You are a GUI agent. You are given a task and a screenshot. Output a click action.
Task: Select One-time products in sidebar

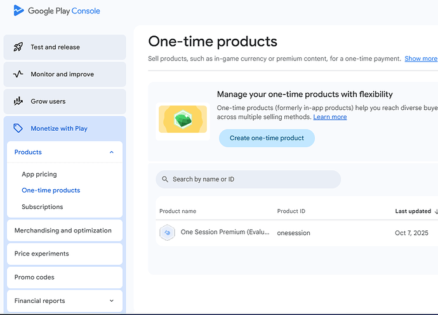pyautogui.click(x=51, y=191)
